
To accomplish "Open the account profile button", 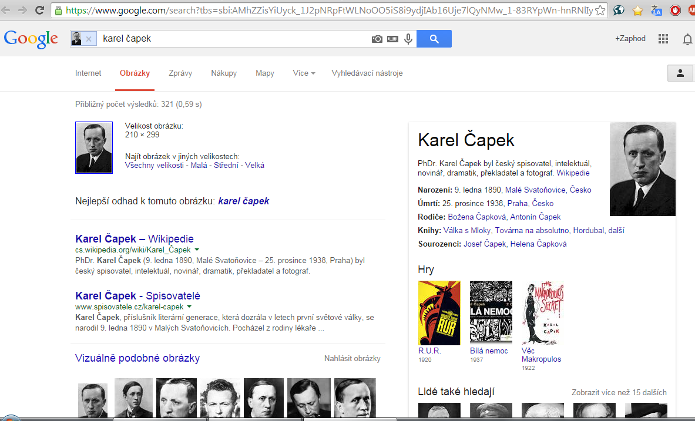I will [680, 73].
